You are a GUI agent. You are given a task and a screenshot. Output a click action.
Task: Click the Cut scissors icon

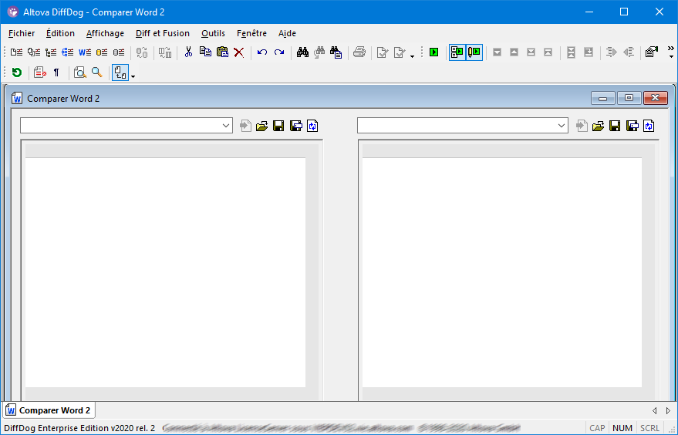pos(187,52)
